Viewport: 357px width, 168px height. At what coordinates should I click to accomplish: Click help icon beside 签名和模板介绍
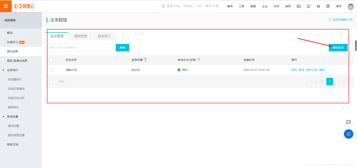coord(330,20)
